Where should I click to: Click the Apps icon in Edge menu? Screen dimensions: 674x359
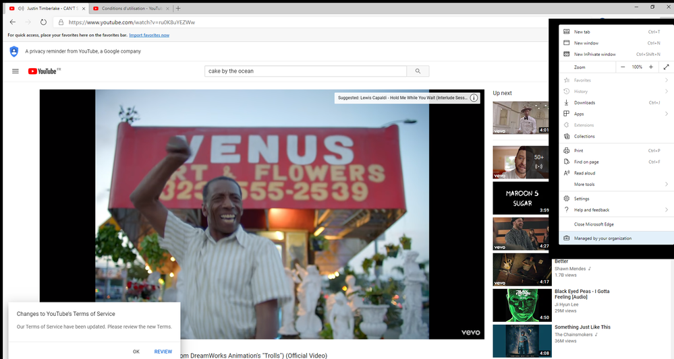coord(567,114)
